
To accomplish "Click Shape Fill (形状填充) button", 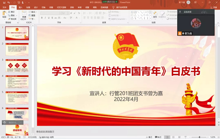I will tap(172, 12).
